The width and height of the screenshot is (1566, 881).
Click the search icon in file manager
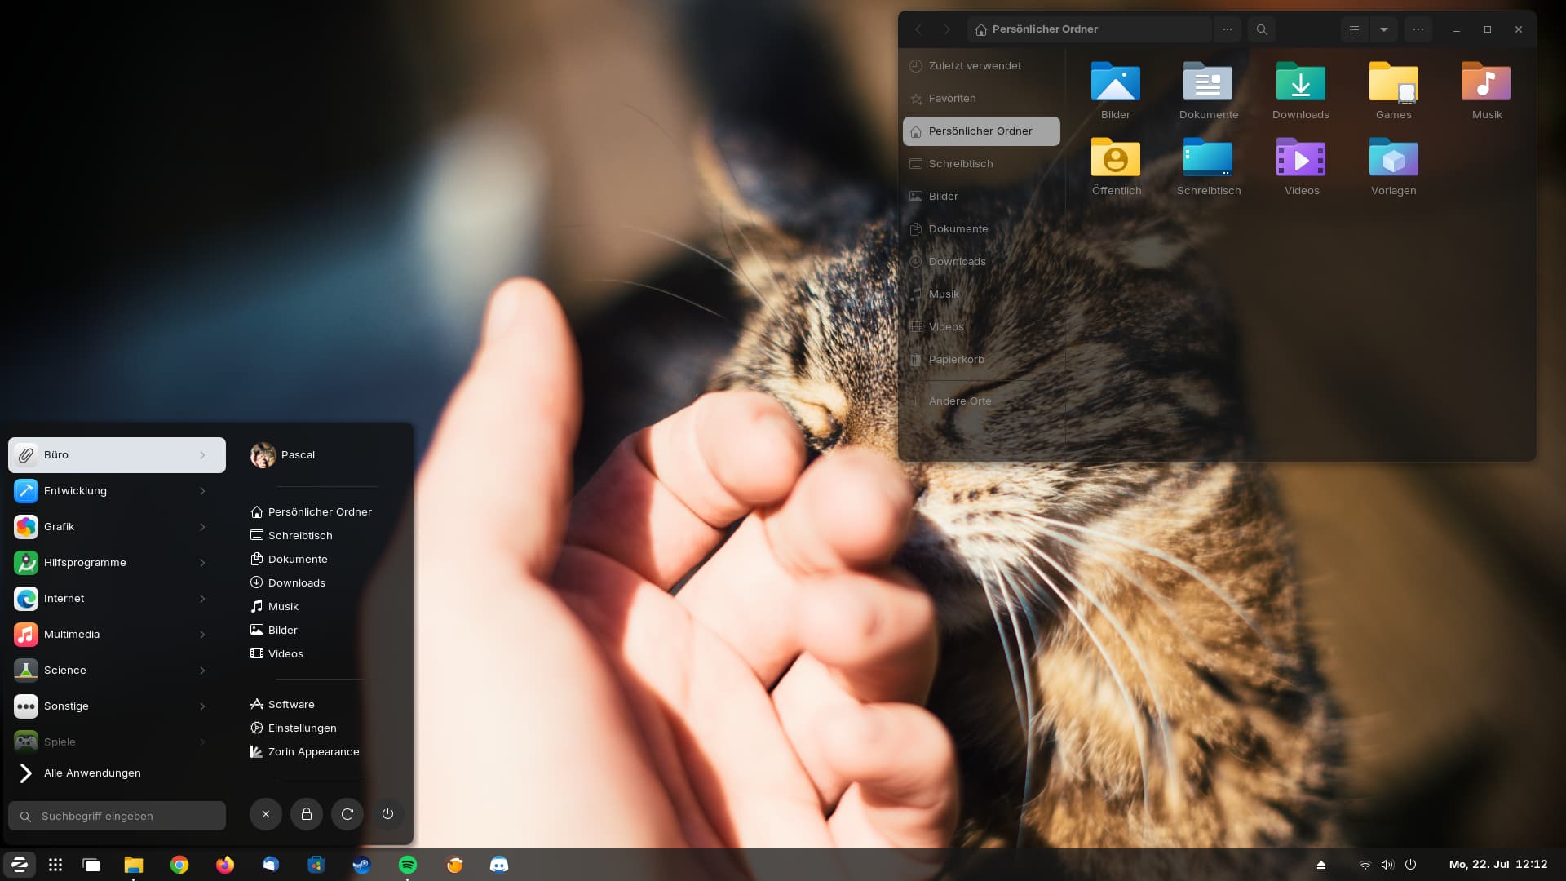(x=1261, y=29)
